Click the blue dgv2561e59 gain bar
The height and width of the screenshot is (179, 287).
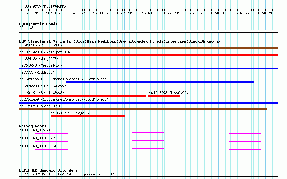[148, 103]
